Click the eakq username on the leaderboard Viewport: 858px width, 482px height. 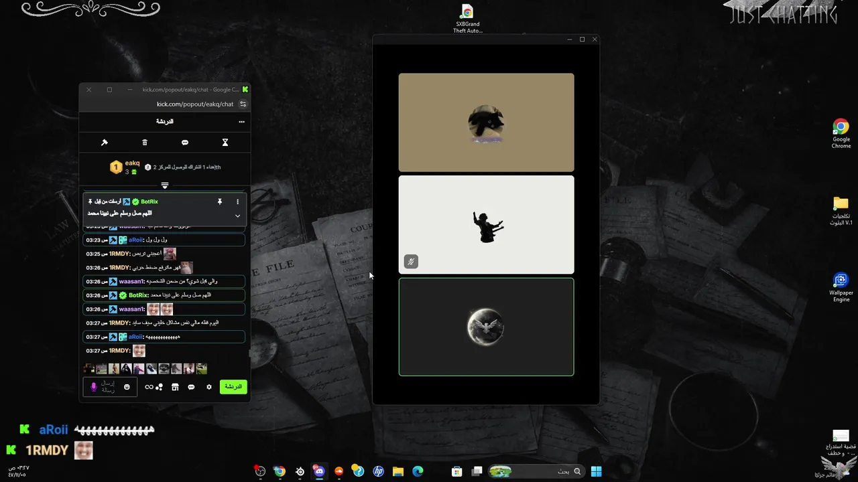point(132,163)
